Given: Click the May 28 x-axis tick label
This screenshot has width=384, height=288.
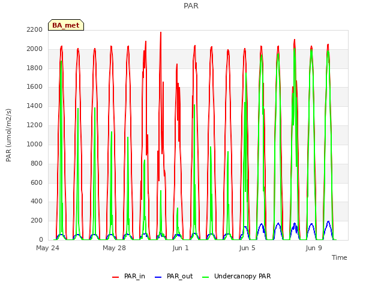Looking at the screenshot, I should tap(114, 248).
